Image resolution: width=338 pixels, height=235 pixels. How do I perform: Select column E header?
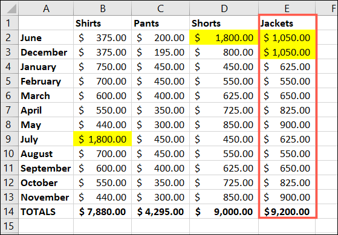287,8
